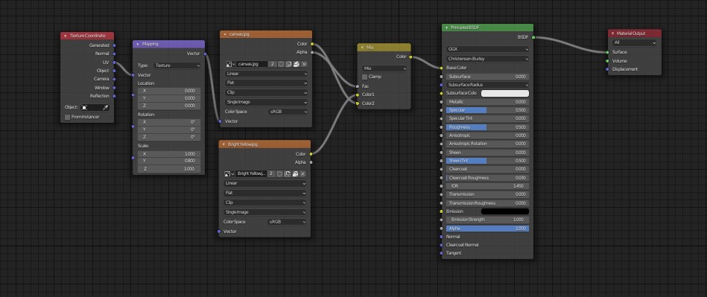Open Christensen-Burley subsurface method dropdown
The image size is (707, 297).
coord(487,59)
